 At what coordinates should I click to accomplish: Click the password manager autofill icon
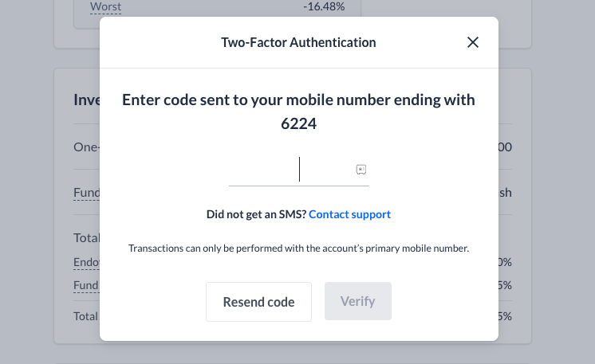tap(361, 170)
